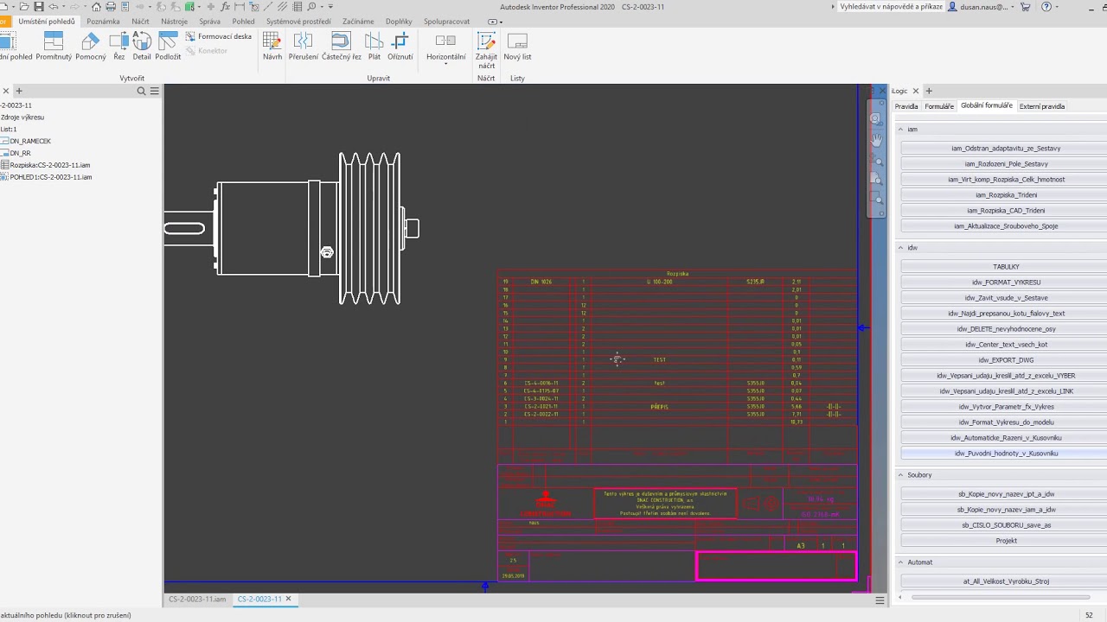The height and width of the screenshot is (622, 1107).
Task: Select the Přerušení break tool
Action: tap(303, 47)
